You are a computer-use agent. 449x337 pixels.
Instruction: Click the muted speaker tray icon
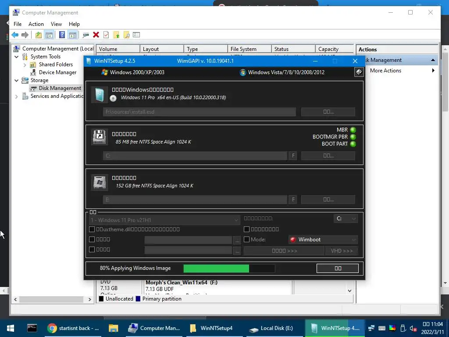click(x=413, y=328)
